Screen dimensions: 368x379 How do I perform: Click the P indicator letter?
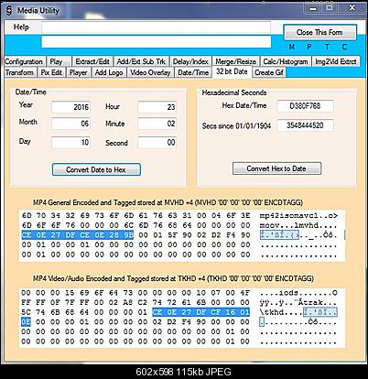point(309,47)
